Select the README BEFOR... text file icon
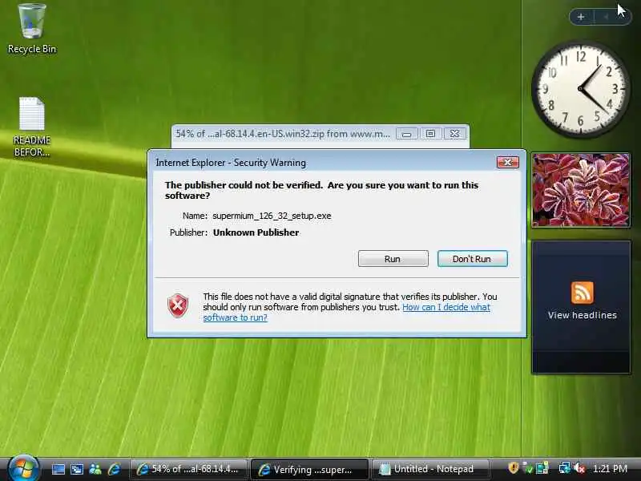The height and width of the screenshot is (481, 641). pos(32,127)
